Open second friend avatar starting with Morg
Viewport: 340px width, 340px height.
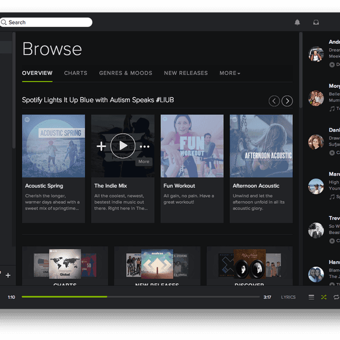point(316,98)
